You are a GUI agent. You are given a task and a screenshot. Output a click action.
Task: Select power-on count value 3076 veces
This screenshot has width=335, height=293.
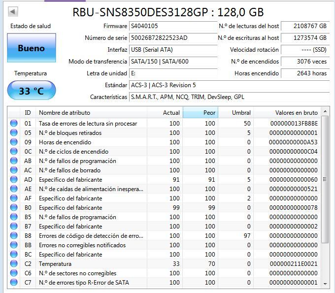(x=305, y=62)
